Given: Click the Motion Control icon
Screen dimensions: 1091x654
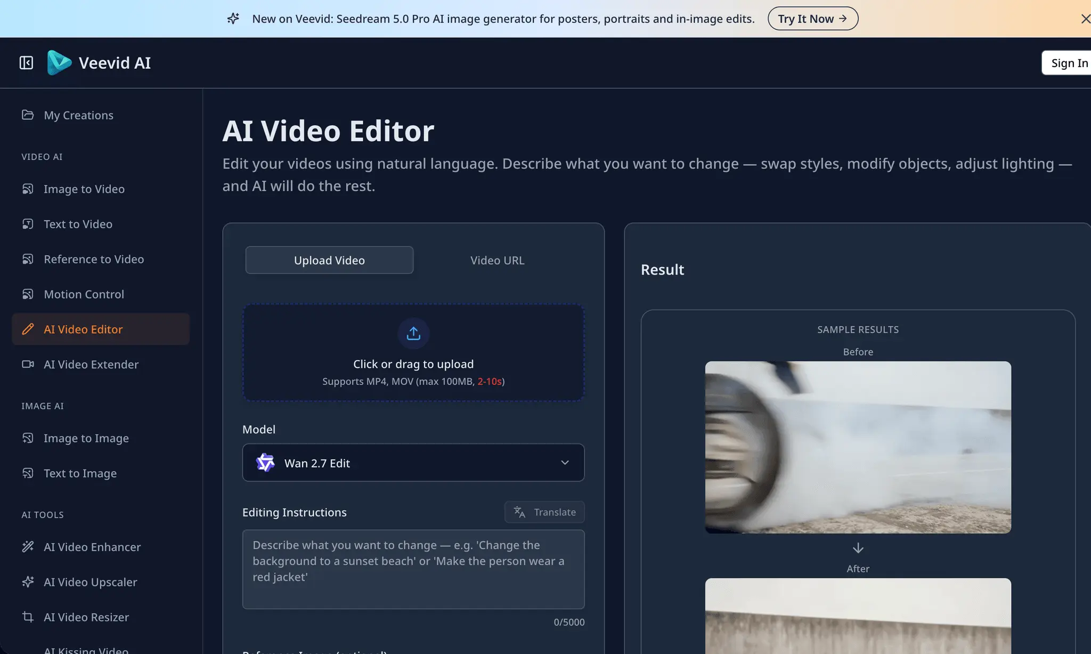Looking at the screenshot, I should click(x=28, y=294).
